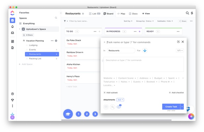The width and height of the screenshot is (204, 132).
Task: Click Add Space in sidebar
Action: pos(26,64)
